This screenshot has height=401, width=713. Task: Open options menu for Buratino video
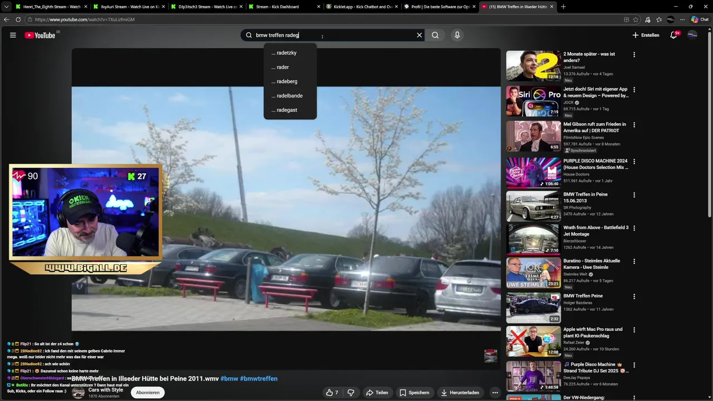634,262
